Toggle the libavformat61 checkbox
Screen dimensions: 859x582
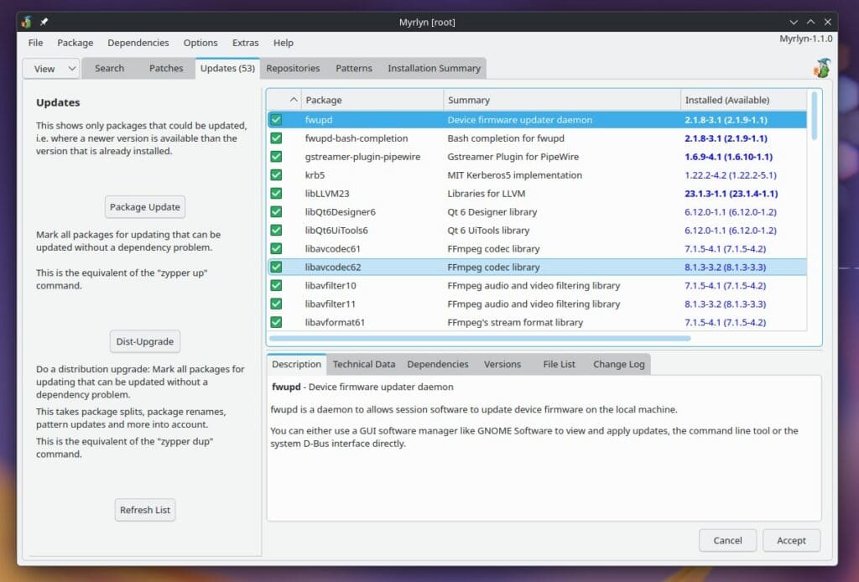(277, 323)
